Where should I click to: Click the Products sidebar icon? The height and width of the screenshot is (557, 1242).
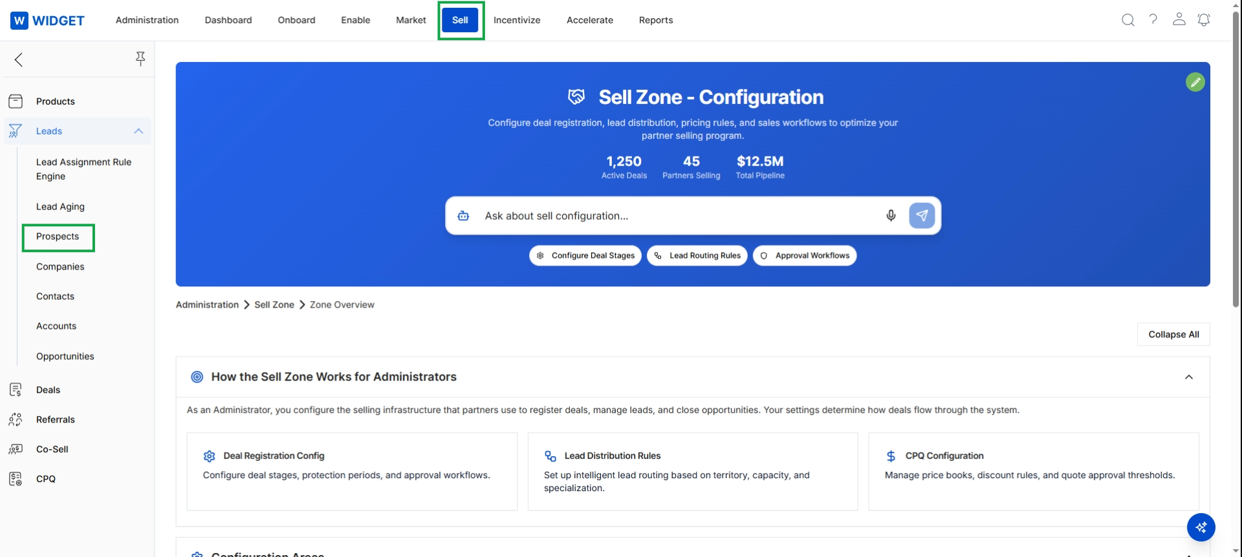(16, 101)
